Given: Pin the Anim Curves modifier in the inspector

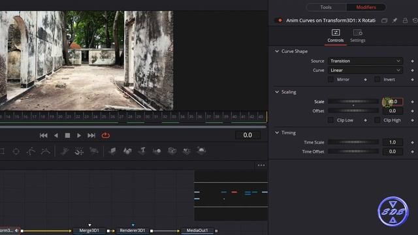Looking at the screenshot, I should [394, 20].
